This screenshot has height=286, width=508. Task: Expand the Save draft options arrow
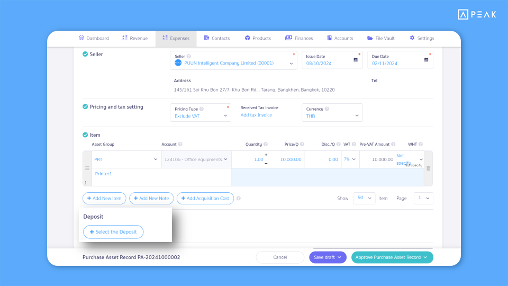point(339,257)
